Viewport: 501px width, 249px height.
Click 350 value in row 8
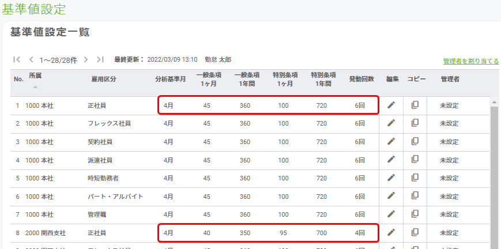click(x=245, y=233)
